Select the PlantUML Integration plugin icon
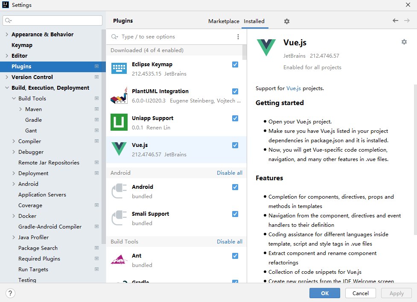Screen dimensions: 417x302 point(119,95)
